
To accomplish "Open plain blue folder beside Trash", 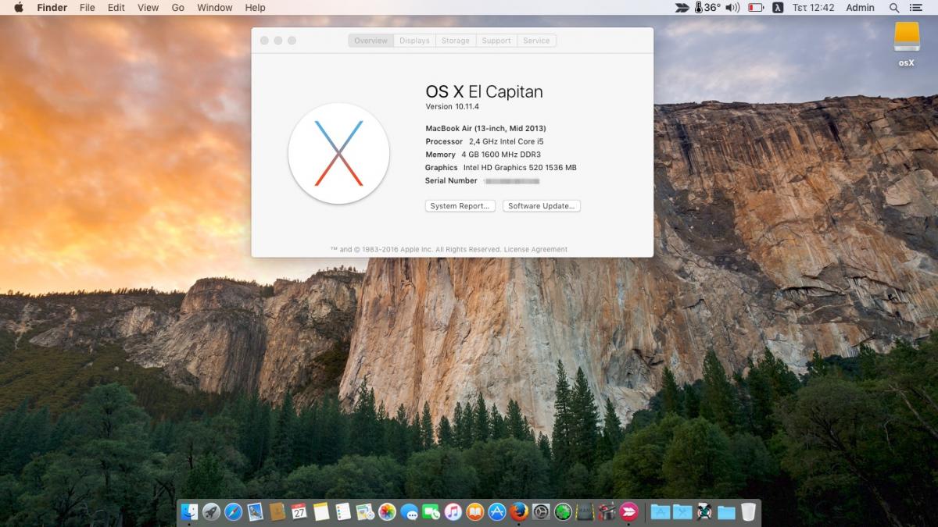I will coord(726,512).
